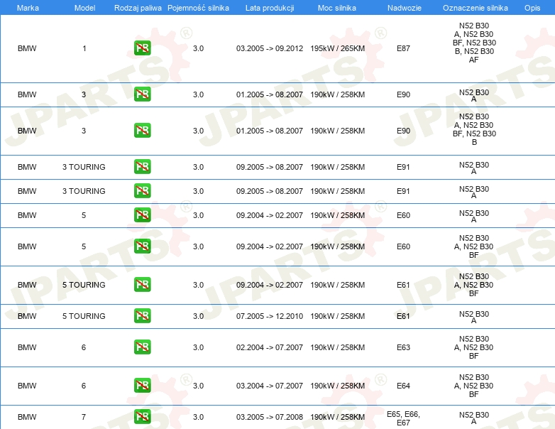Click the Rodzaj paliwa column header
This screenshot has width=555, height=429.
coord(138,8)
